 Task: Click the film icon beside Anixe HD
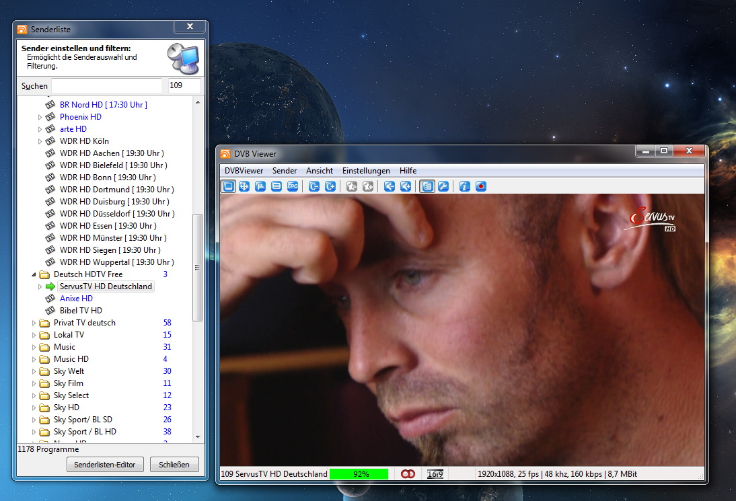point(50,299)
